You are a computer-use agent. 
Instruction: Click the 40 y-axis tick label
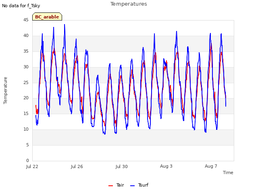point(26,35)
